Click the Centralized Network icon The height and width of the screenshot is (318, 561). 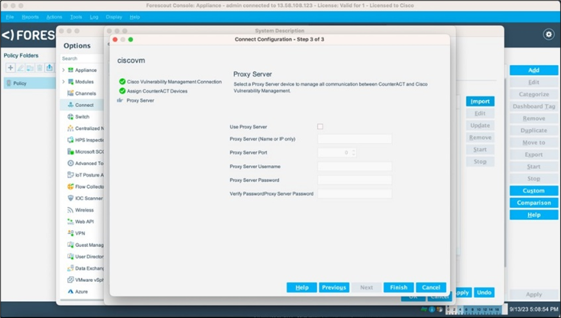pyautogui.click(x=70, y=128)
